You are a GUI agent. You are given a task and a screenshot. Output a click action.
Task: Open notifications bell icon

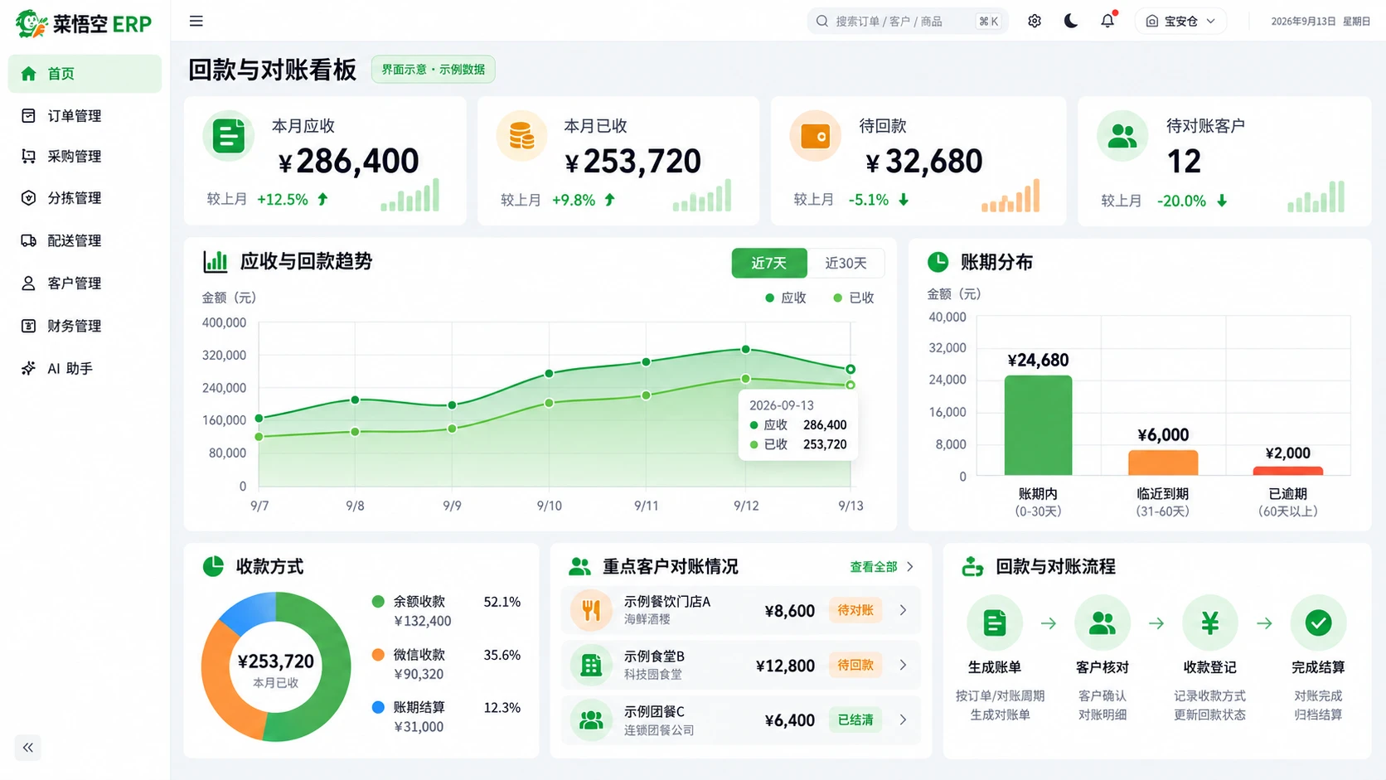pyautogui.click(x=1107, y=21)
